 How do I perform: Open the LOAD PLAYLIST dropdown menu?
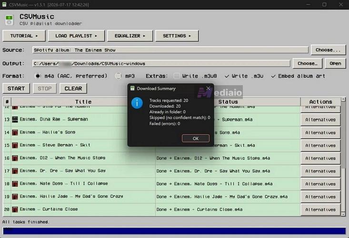[76, 36]
